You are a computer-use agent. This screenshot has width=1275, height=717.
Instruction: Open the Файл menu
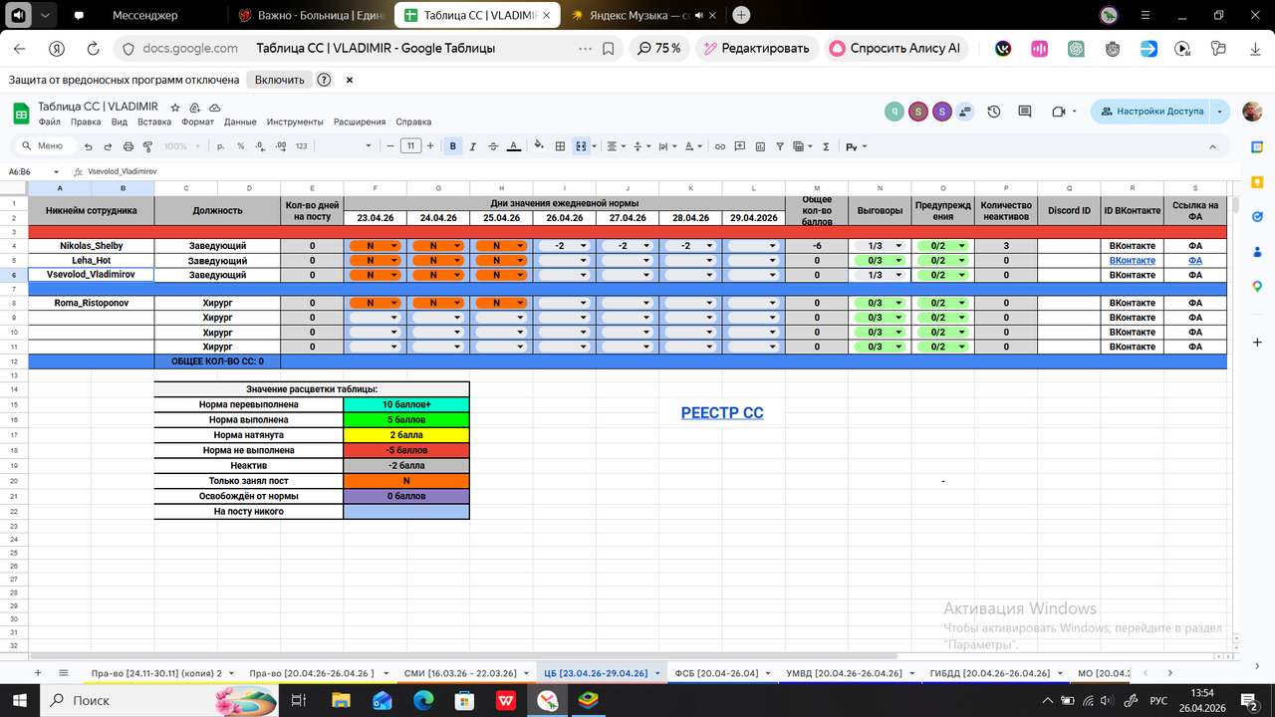pyautogui.click(x=50, y=121)
